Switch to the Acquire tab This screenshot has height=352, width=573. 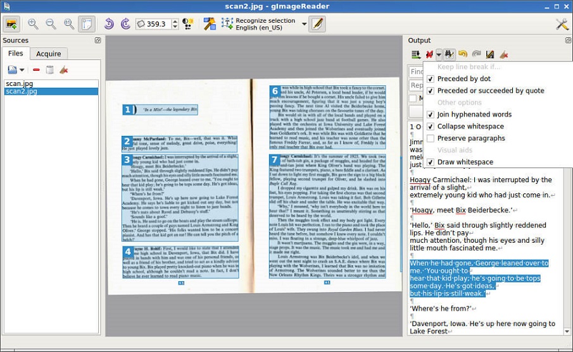click(49, 54)
